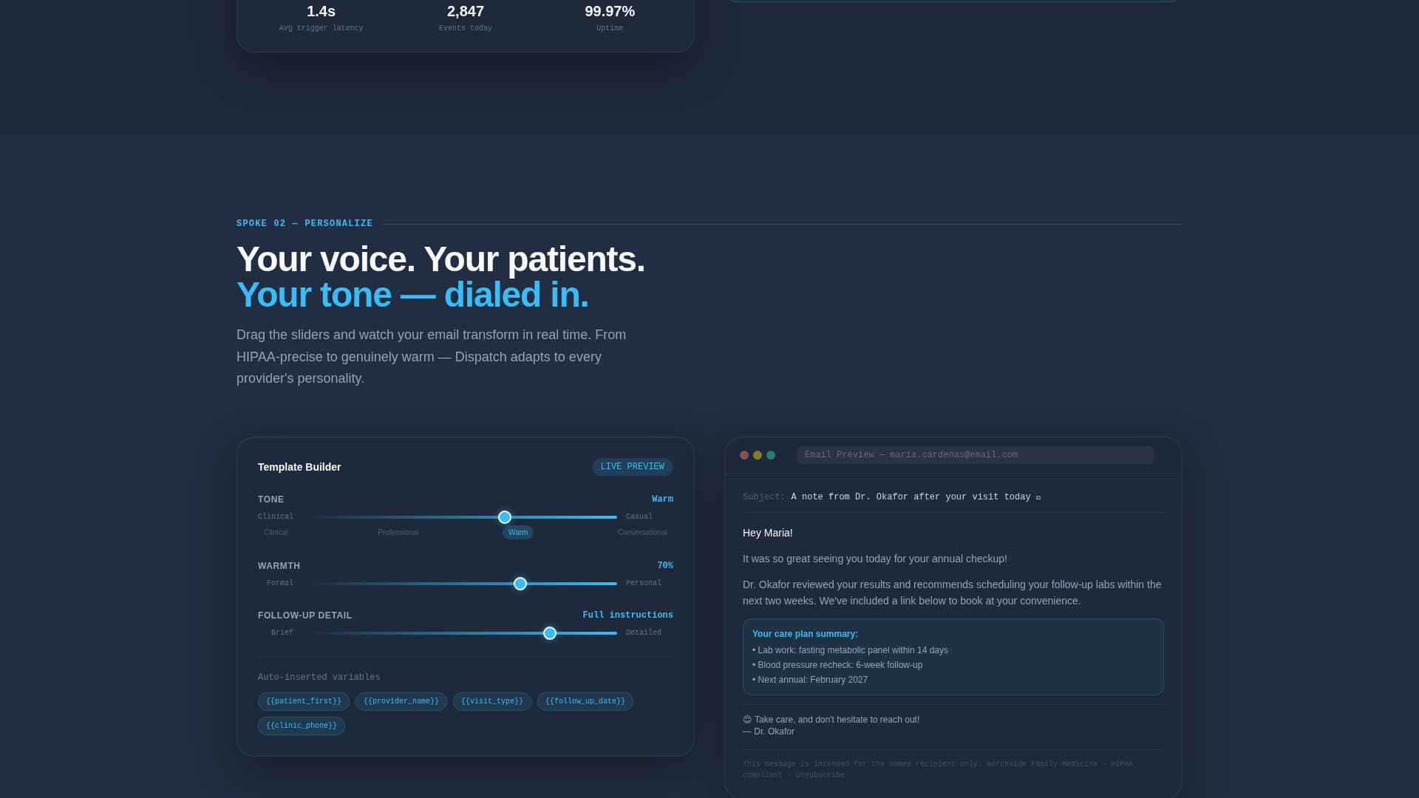Click the Unsubscribe link in email footer
Image resolution: width=1419 pixels, height=798 pixels.
[x=820, y=775]
